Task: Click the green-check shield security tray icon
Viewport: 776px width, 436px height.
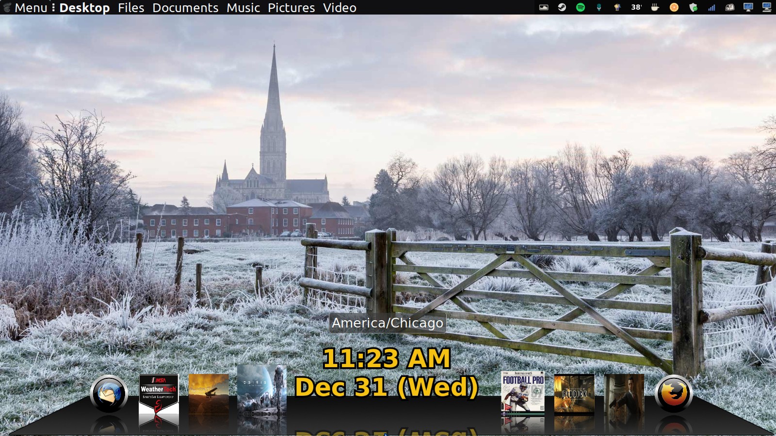Action: click(x=693, y=7)
